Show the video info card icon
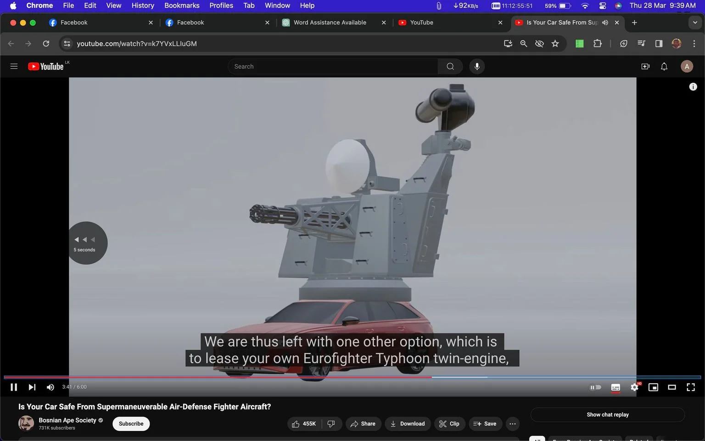Viewport: 705px width, 441px height. (693, 87)
